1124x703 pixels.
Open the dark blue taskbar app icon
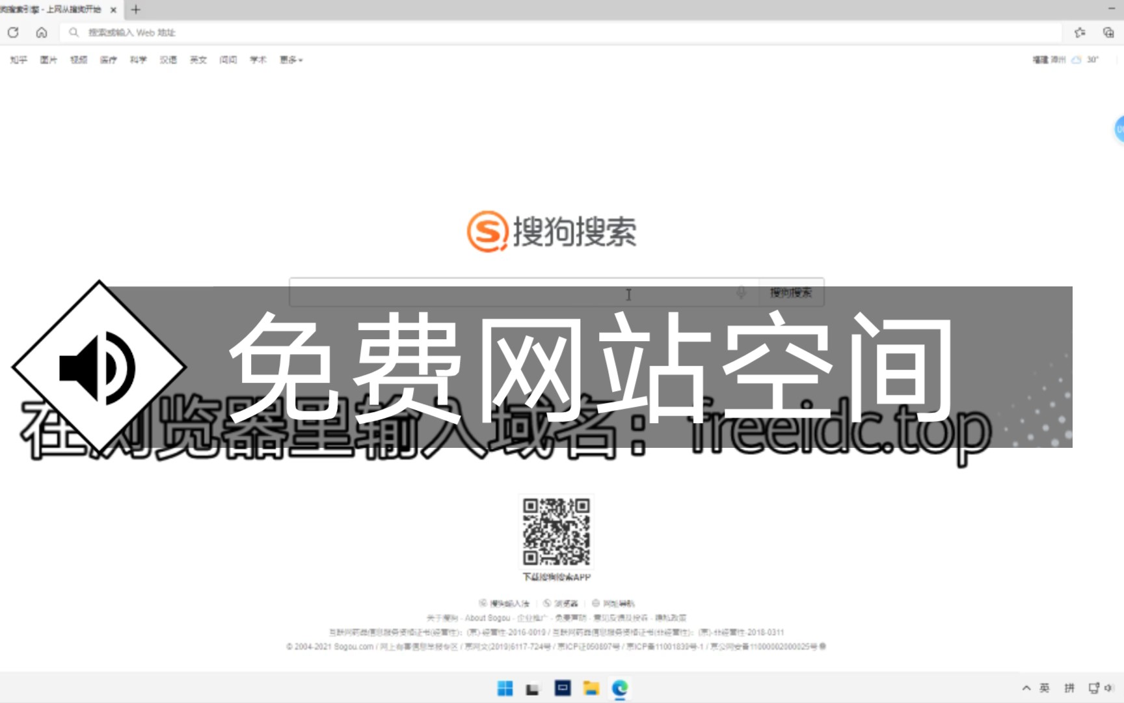[x=563, y=688]
